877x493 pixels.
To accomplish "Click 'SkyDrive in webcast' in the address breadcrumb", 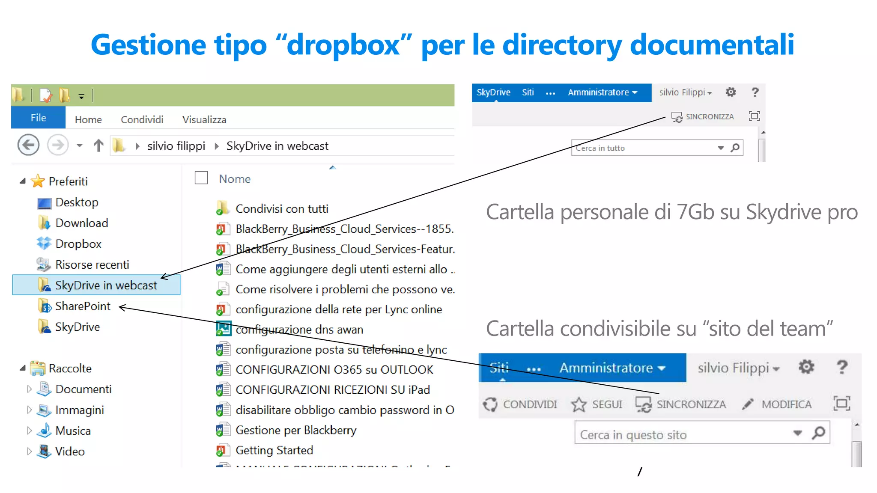I will 277,146.
